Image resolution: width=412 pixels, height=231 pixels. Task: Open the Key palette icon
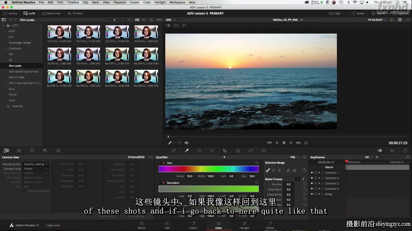click(x=238, y=150)
